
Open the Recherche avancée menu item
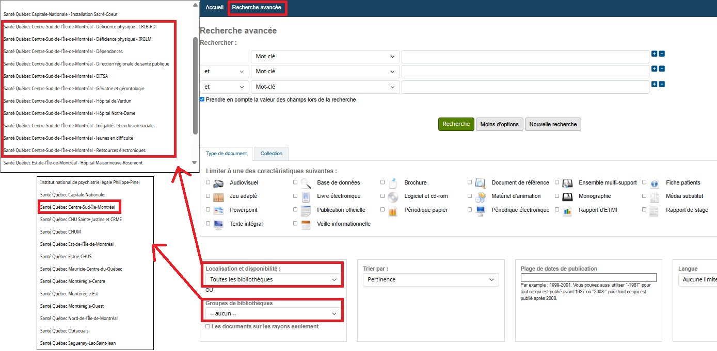click(x=257, y=8)
